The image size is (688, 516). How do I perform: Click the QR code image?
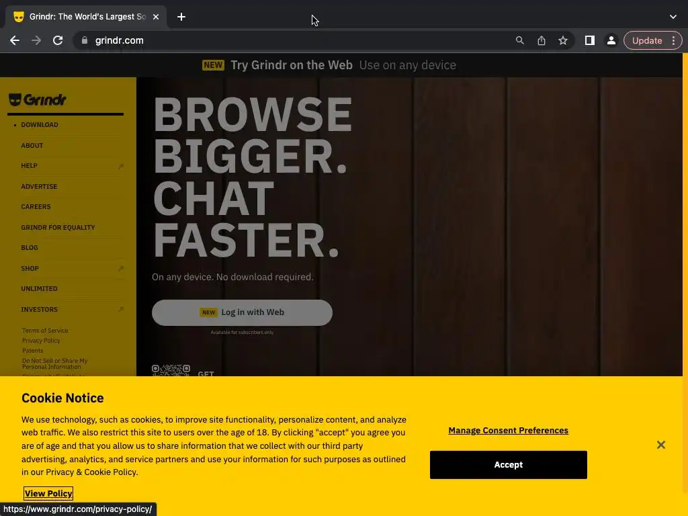tap(171, 370)
